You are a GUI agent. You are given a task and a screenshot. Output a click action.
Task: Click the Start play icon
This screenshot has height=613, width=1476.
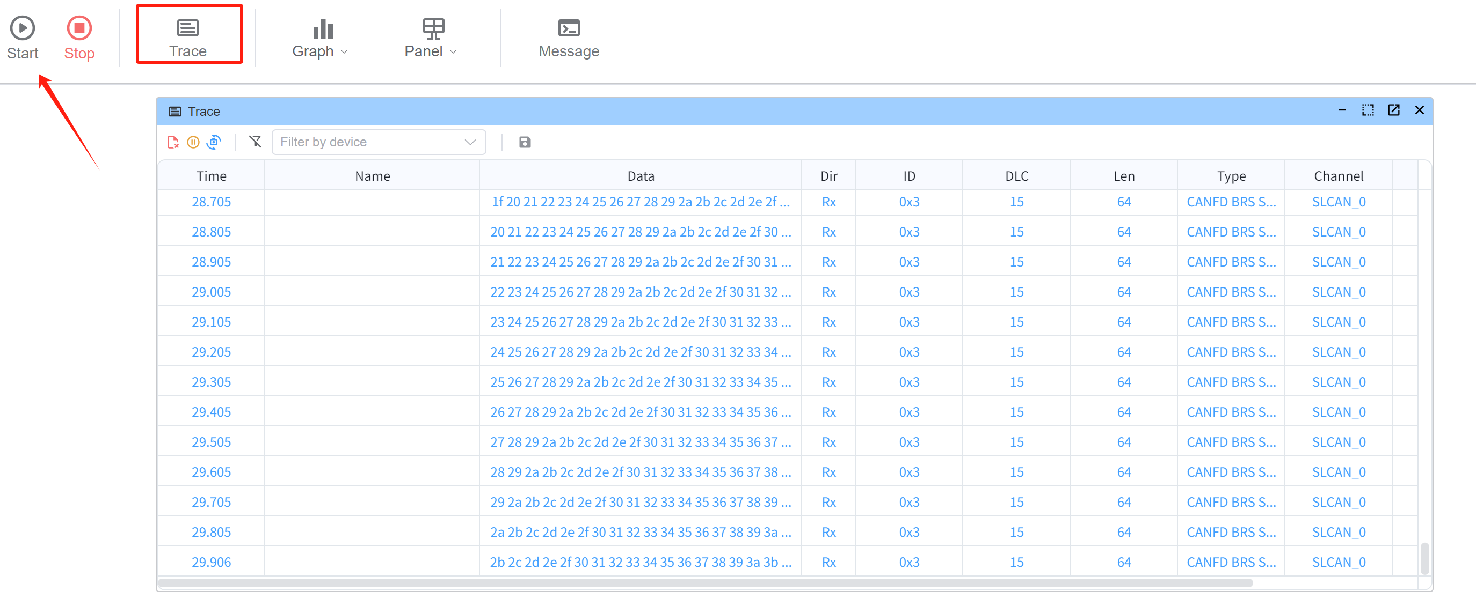click(x=23, y=28)
